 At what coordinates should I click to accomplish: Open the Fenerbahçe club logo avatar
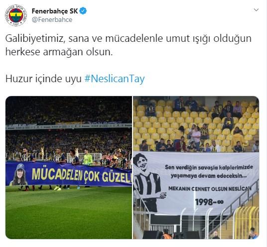[x=16, y=15]
